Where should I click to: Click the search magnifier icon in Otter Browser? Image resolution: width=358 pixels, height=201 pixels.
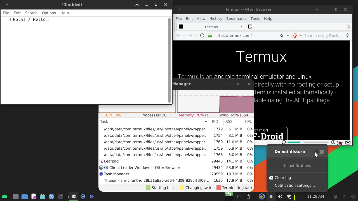[x=347, y=35]
